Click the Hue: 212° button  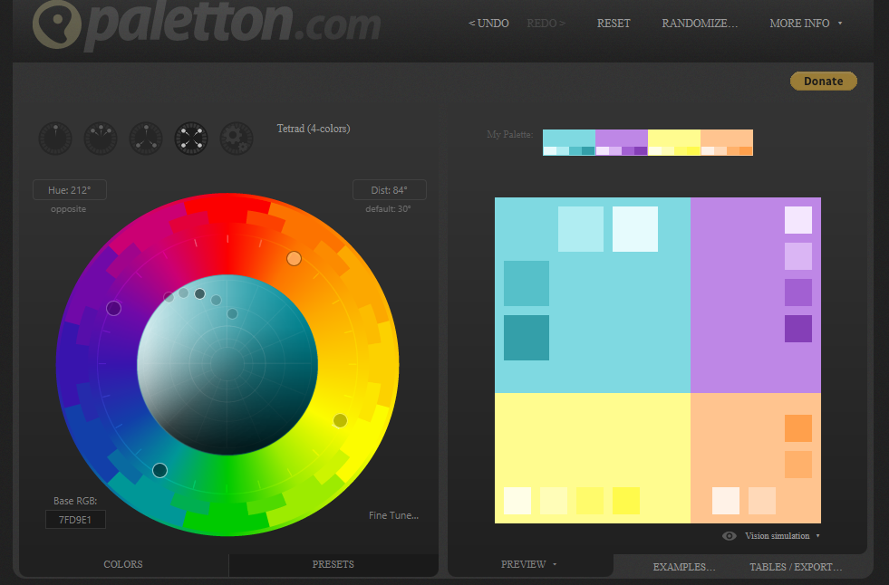pos(69,190)
